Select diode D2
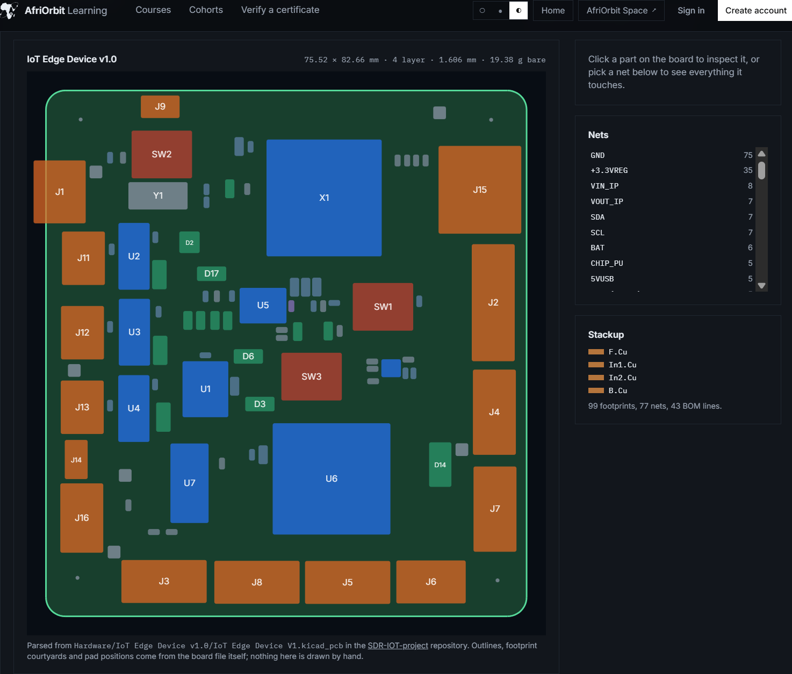This screenshot has height=674, width=792. 189,243
